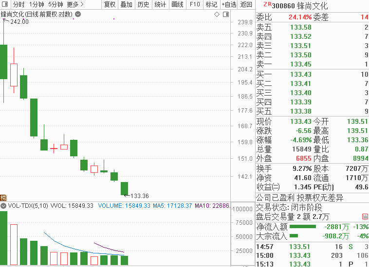
Task: Select the 卖三 price 133.51
Action: pos(301,46)
